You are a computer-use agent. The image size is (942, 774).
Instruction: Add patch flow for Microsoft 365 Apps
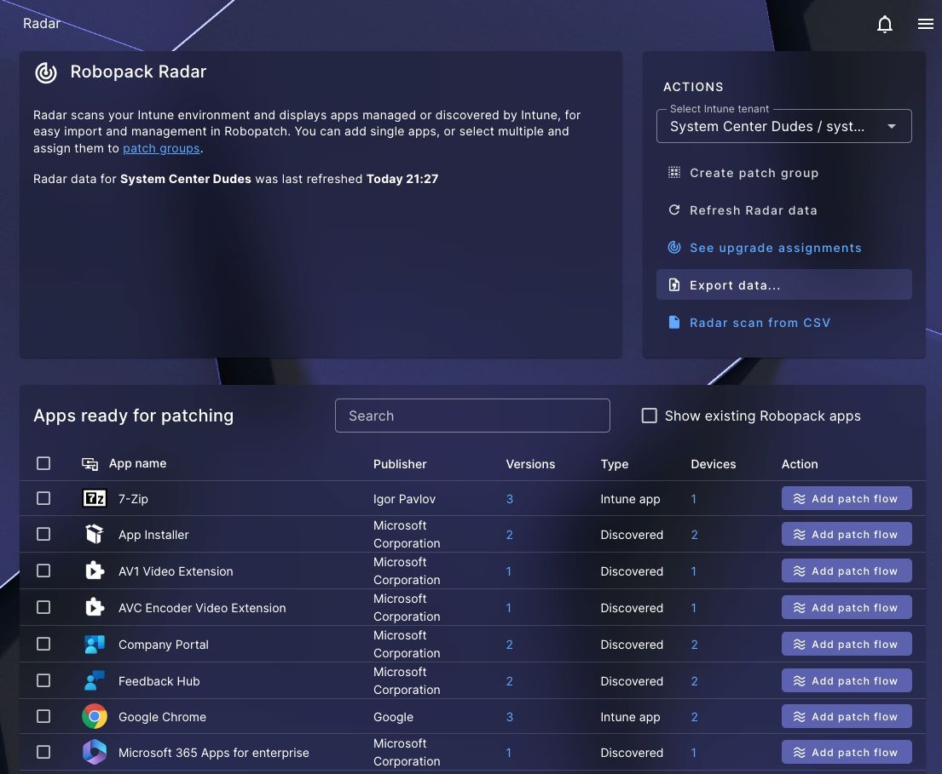(846, 752)
